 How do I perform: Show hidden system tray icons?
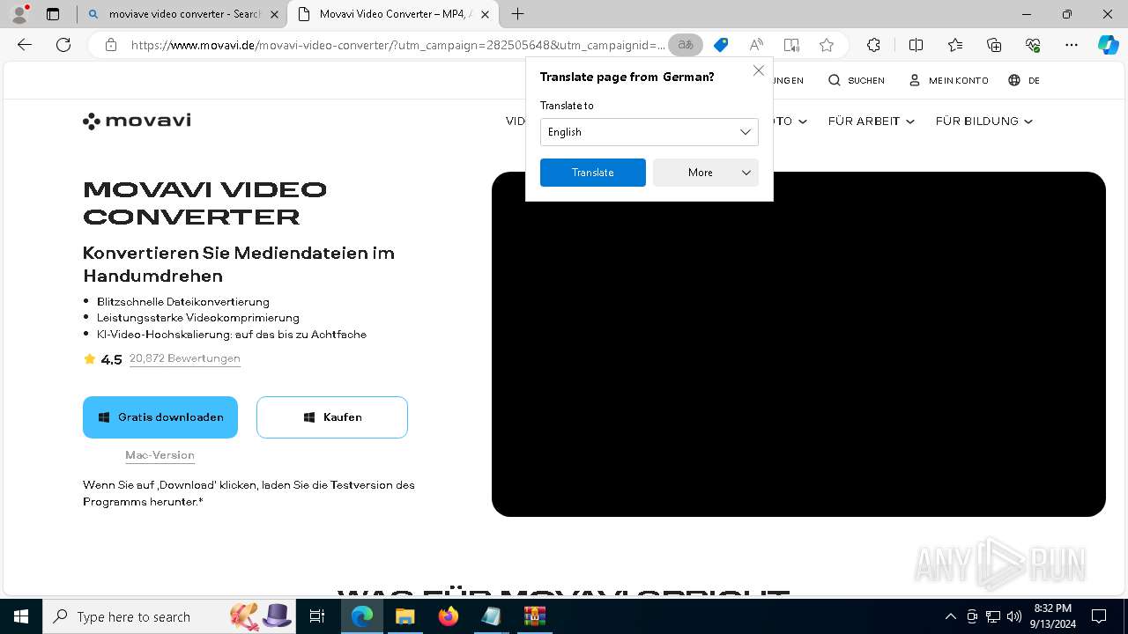click(950, 616)
